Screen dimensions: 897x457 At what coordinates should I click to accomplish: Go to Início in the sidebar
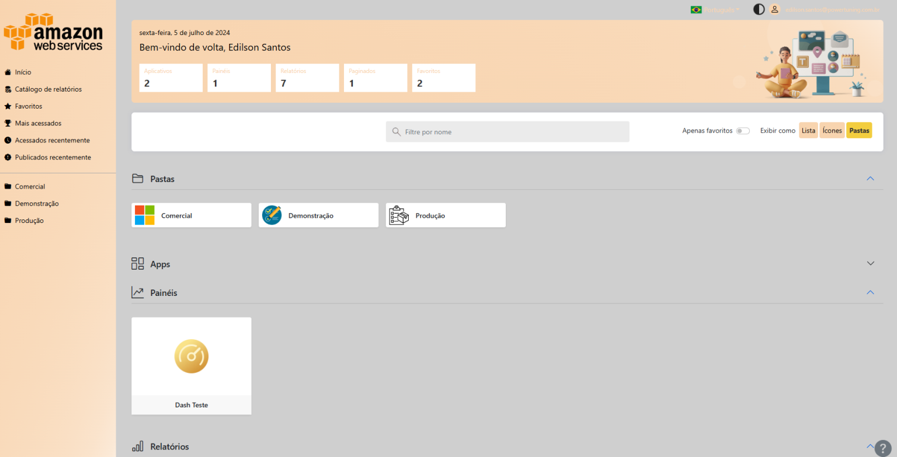pos(23,72)
